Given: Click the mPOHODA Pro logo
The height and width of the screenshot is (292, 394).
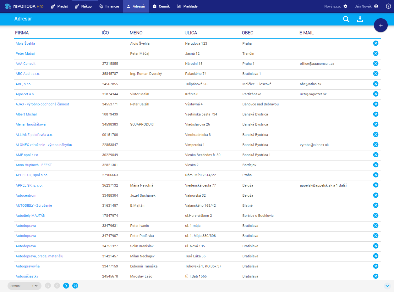Looking at the screenshot, I should pos(24,6).
